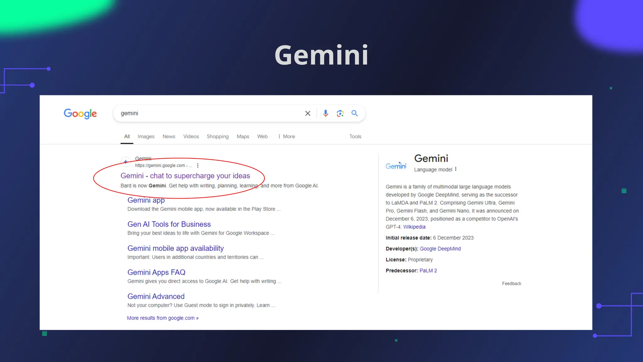The width and height of the screenshot is (643, 362).
Task: Click the 'Important: Users in additional countries' snippet
Action: pos(195,257)
